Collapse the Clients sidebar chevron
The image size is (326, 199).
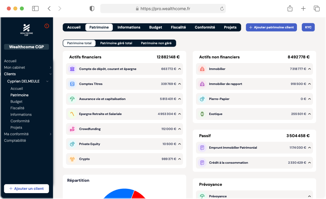[x=51, y=74]
